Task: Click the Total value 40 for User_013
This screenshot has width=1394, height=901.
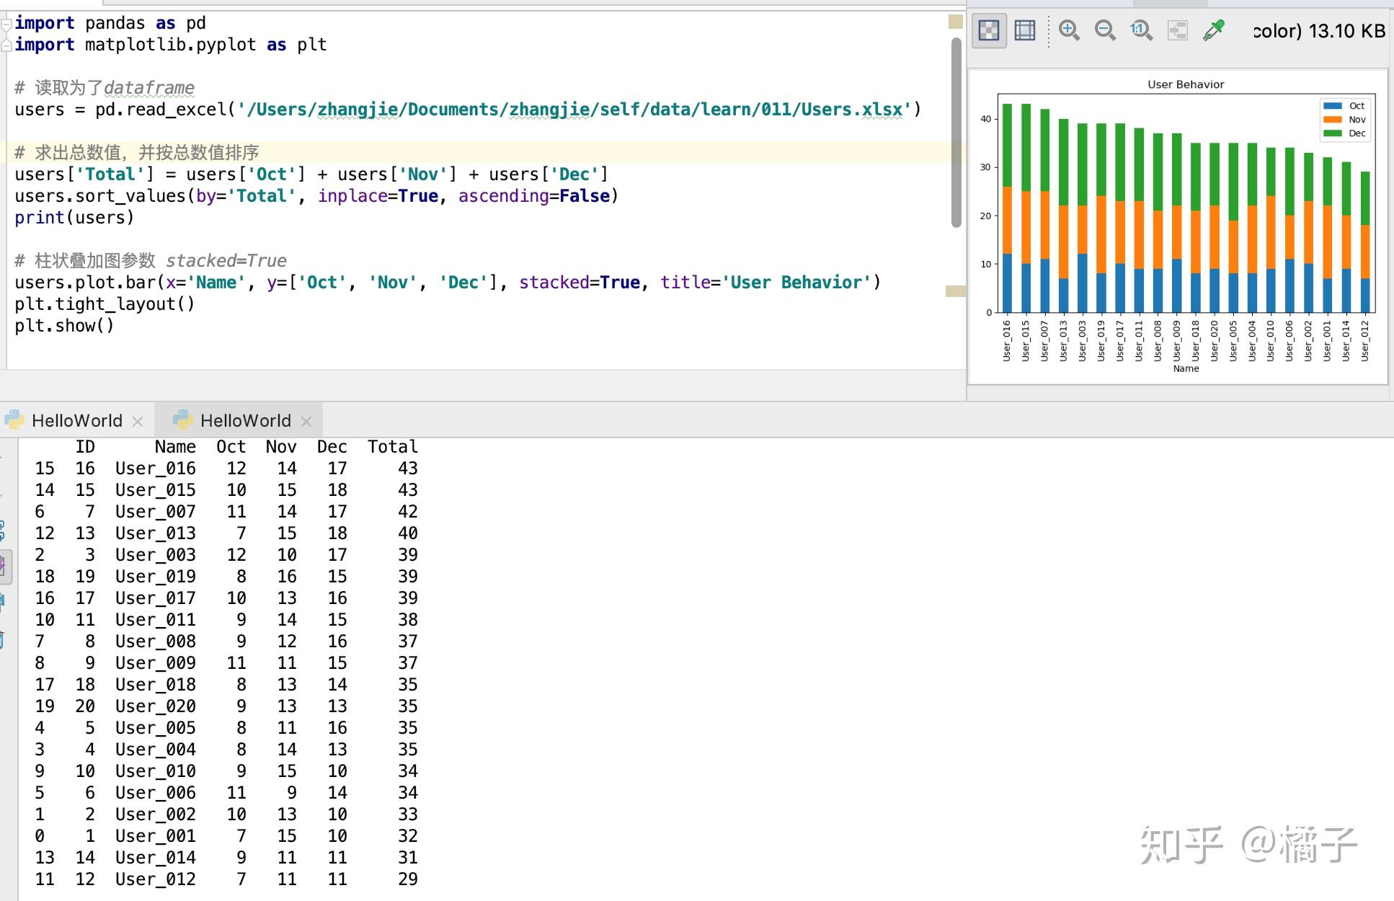Action: (408, 533)
